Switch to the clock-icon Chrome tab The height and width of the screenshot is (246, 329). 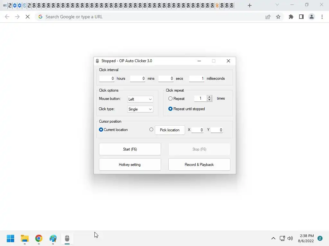[x=24, y=5]
